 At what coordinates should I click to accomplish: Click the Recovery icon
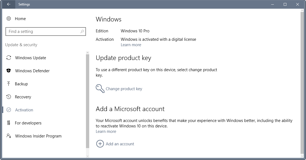pyautogui.click(x=8, y=97)
